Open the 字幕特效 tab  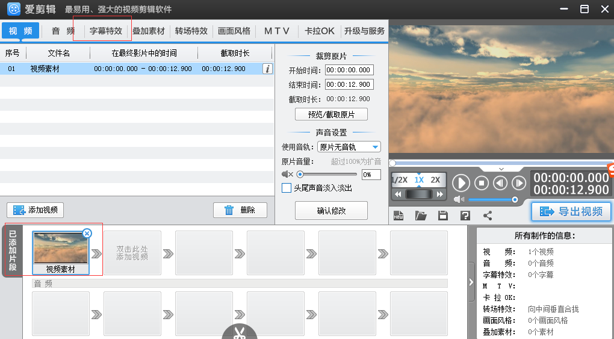tap(106, 31)
